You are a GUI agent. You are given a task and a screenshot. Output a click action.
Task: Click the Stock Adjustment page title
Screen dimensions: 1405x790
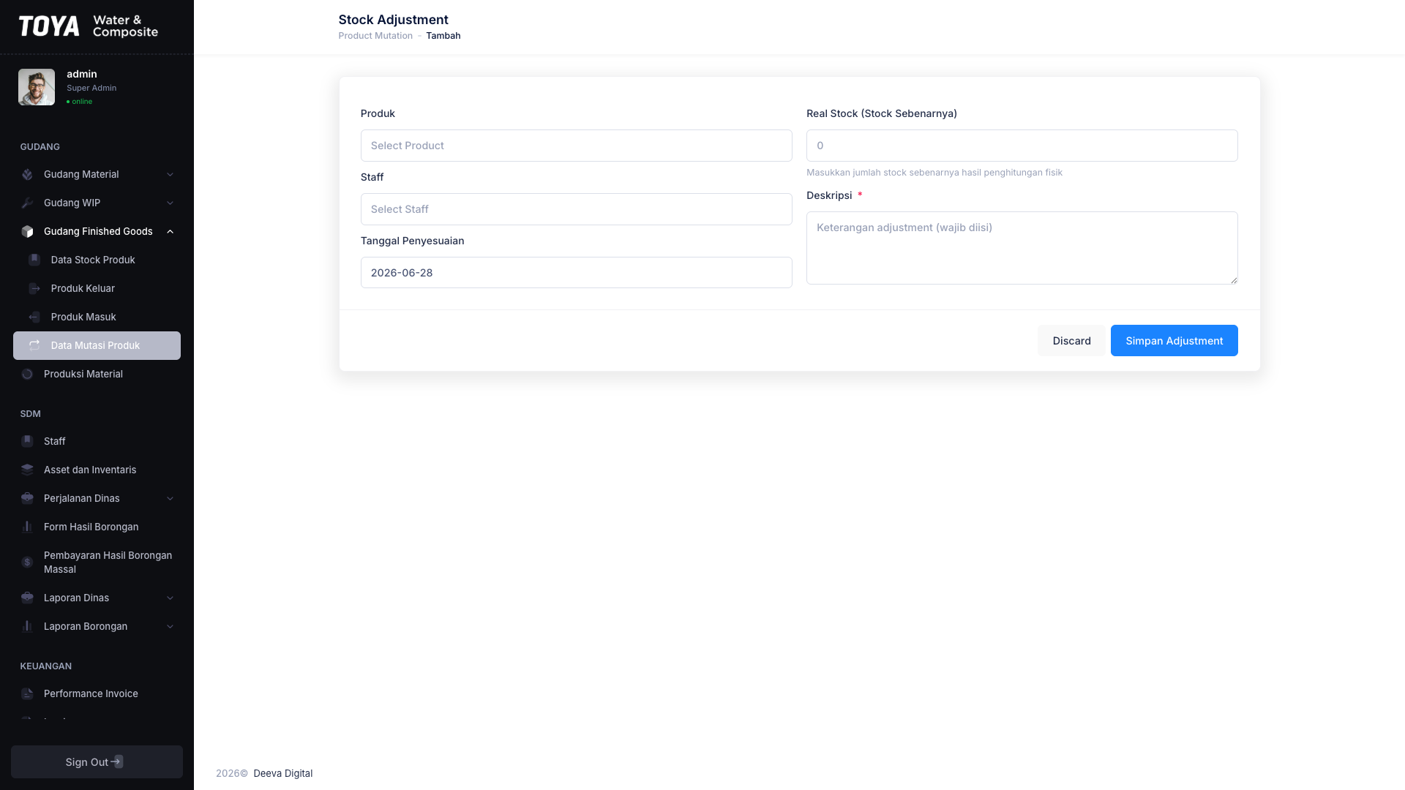(393, 20)
